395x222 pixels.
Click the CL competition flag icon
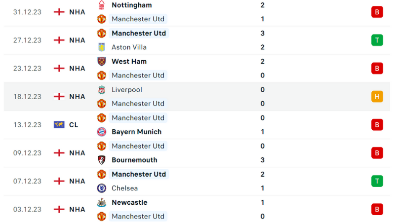pos(59,125)
